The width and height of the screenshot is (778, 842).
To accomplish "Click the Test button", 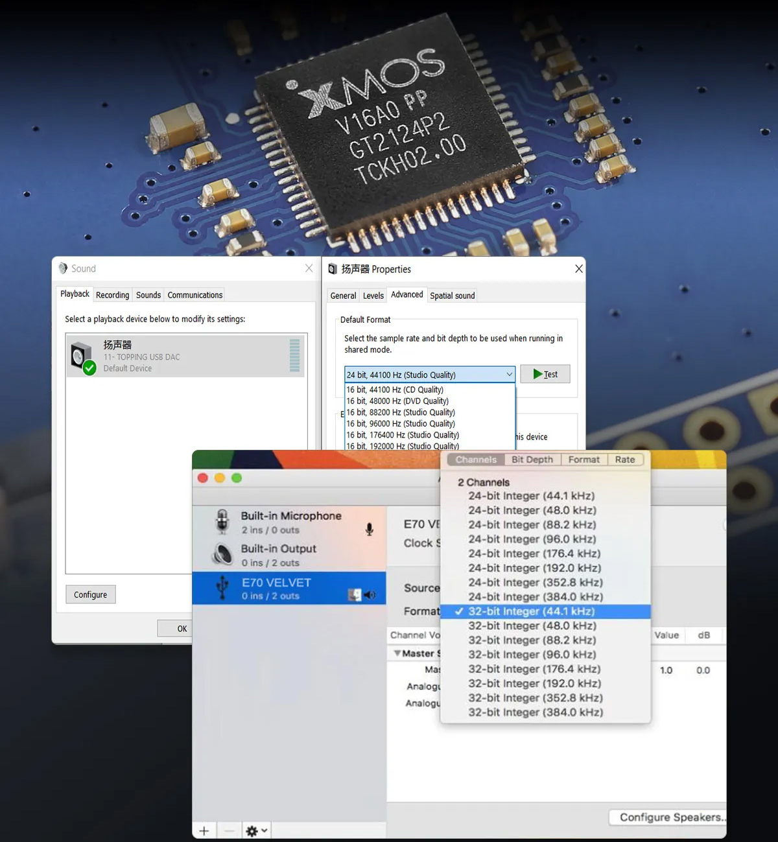I will 545,374.
